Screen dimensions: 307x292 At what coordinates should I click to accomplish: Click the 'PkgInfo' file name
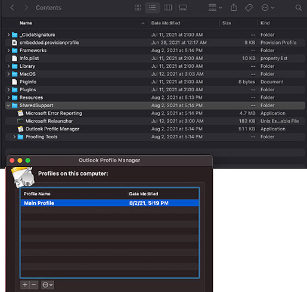(28, 82)
